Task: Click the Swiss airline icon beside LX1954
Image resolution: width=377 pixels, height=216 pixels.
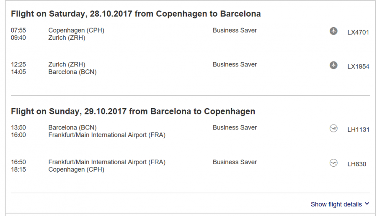Action: (x=333, y=66)
